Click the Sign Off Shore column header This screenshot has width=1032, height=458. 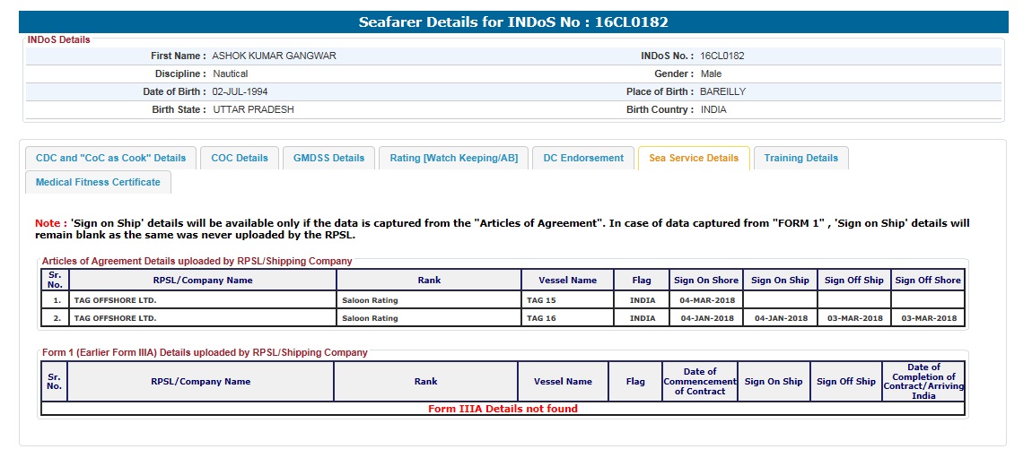click(x=927, y=280)
